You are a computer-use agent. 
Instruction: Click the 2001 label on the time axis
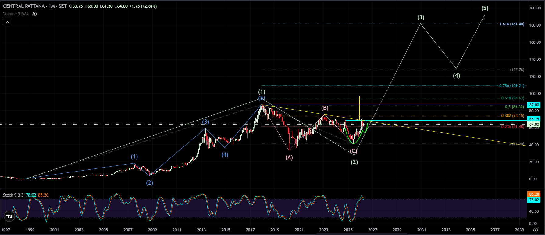(x=55, y=230)
